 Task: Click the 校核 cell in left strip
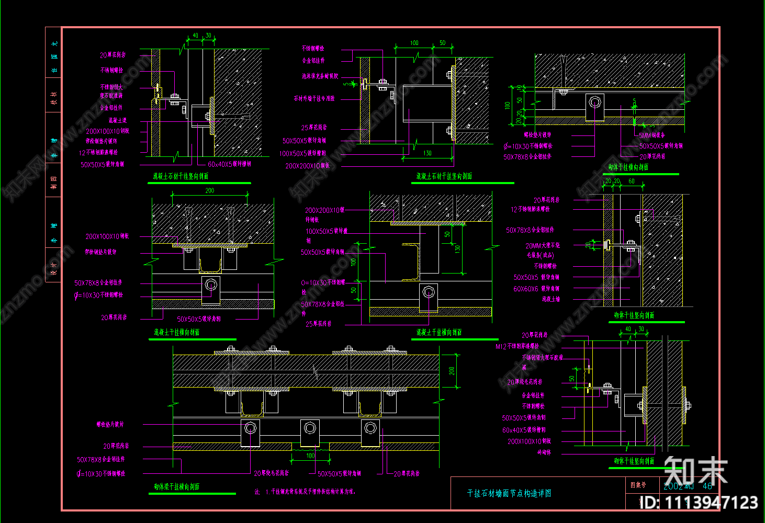point(53,96)
